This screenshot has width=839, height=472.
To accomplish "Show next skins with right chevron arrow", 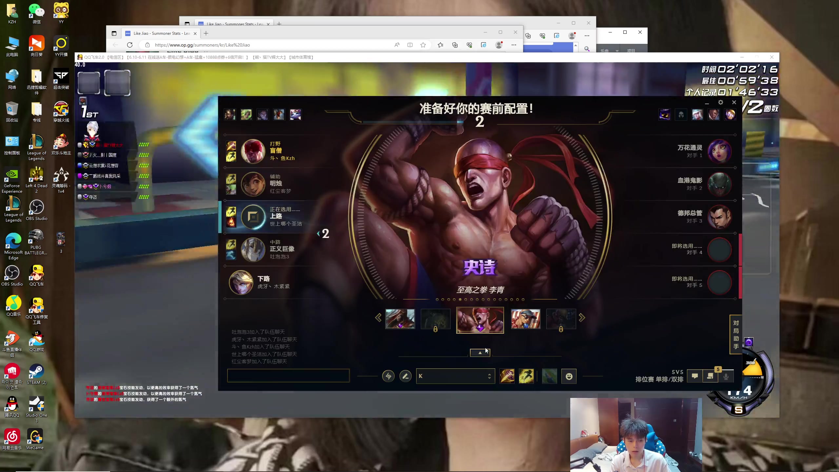I will [582, 318].
